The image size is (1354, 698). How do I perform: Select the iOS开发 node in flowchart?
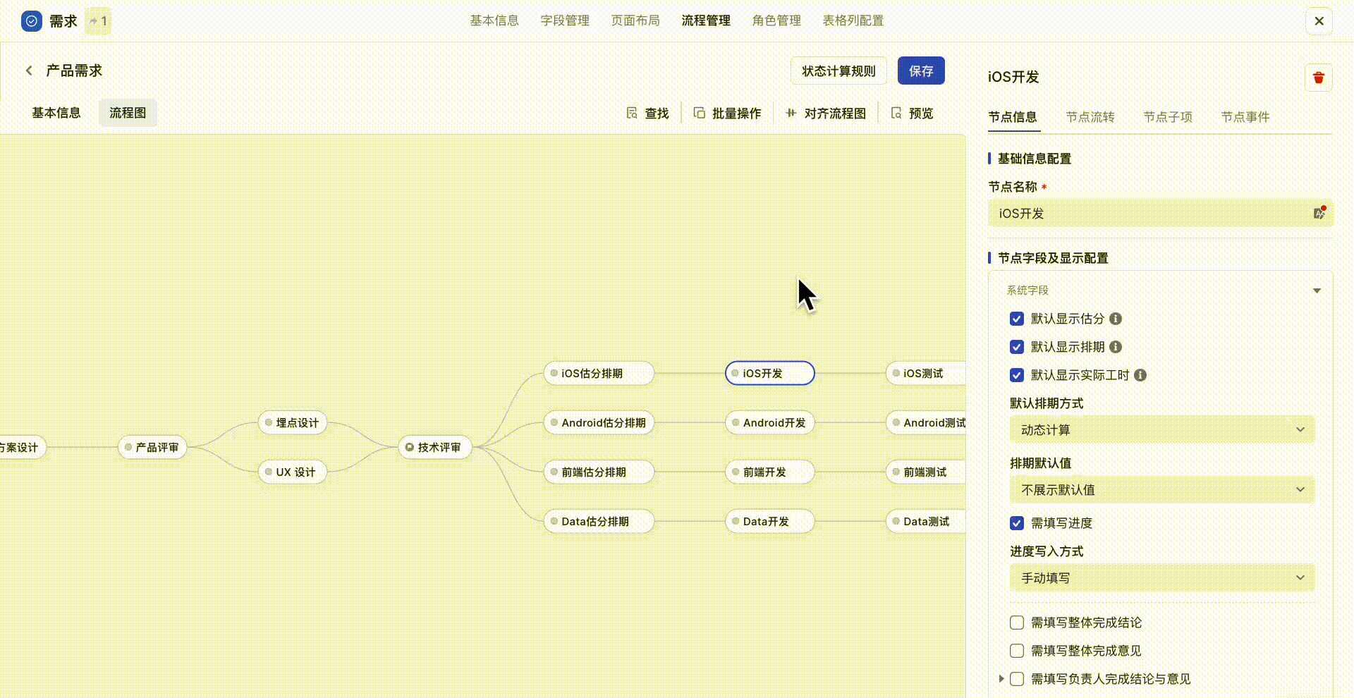770,373
